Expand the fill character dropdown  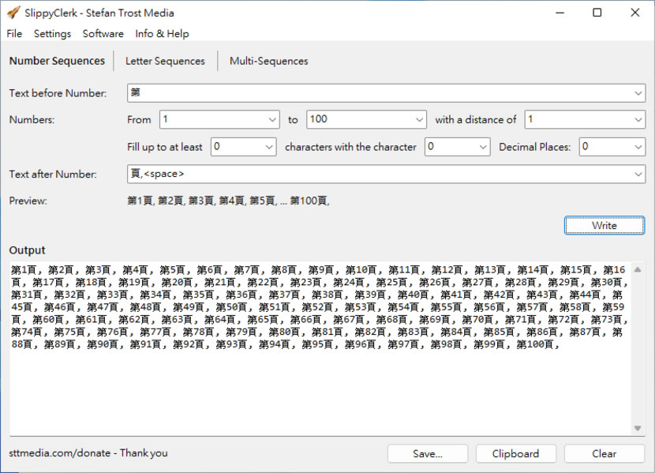[483, 147]
